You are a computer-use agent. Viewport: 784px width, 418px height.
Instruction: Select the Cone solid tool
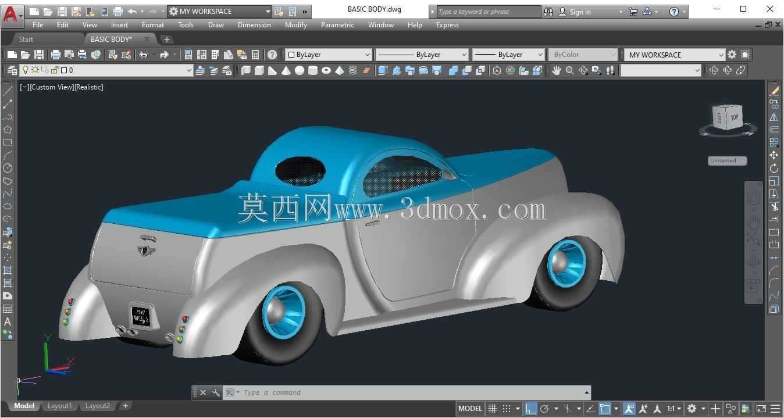(286, 70)
